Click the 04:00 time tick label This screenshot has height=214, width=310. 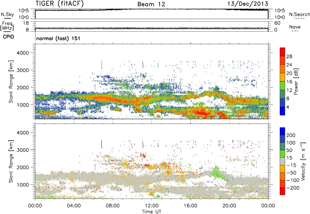[74, 206]
